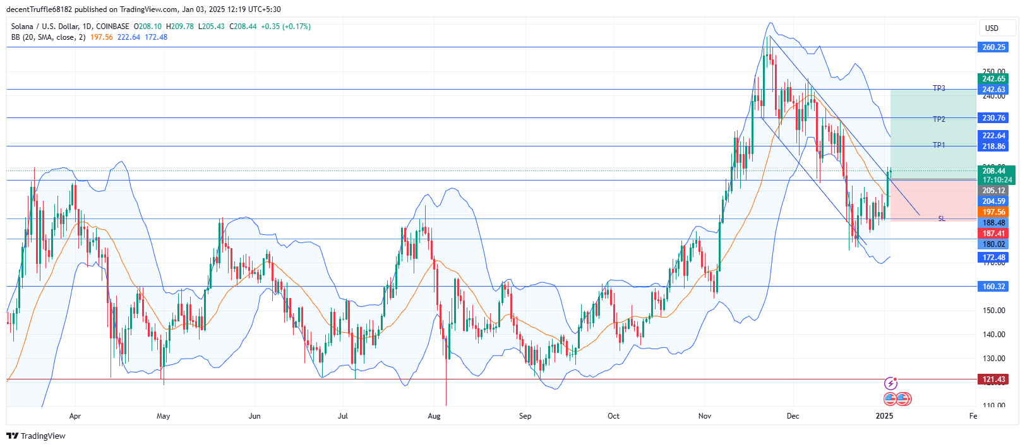Click the Jul label on time axis
Viewport: 1025px width, 447px height.
(x=343, y=416)
